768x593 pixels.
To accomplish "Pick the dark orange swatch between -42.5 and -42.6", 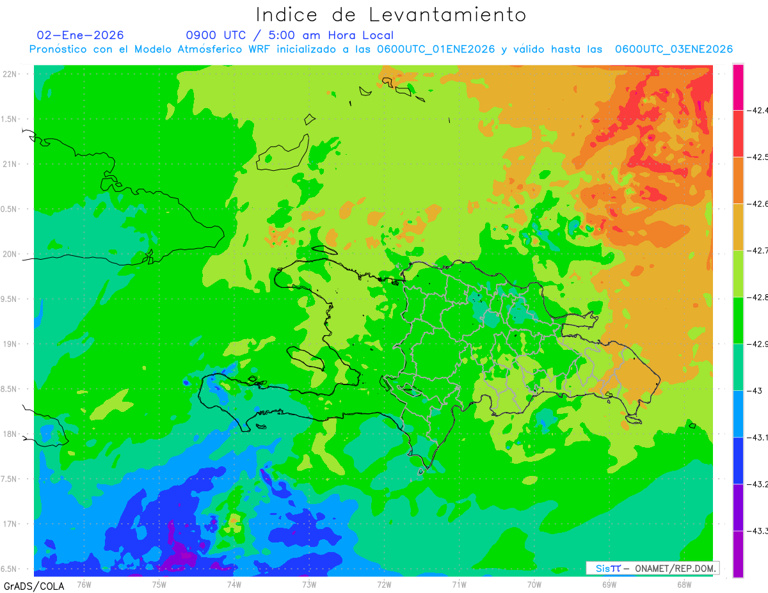I will pyautogui.click(x=738, y=180).
